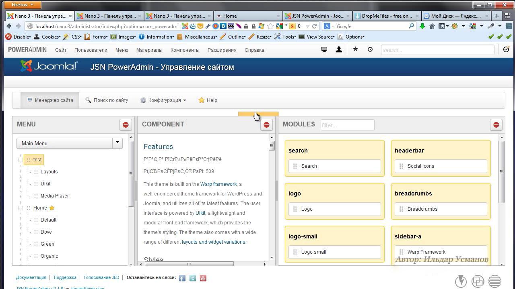Open the Документация footer link
Image resolution: width=515 pixels, height=289 pixels.
(x=31, y=277)
